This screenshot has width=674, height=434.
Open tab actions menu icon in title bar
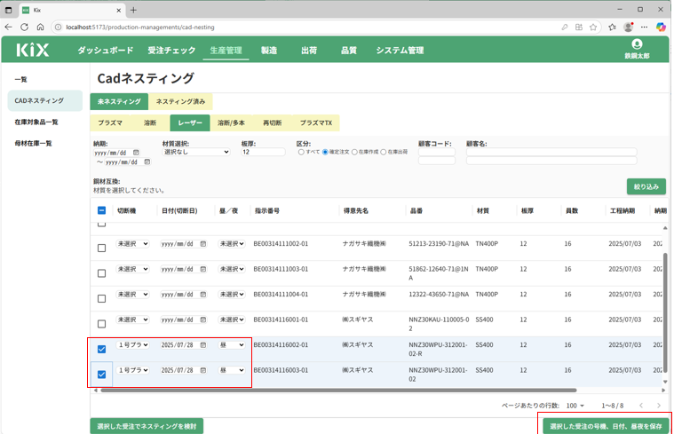[x=8, y=10]
